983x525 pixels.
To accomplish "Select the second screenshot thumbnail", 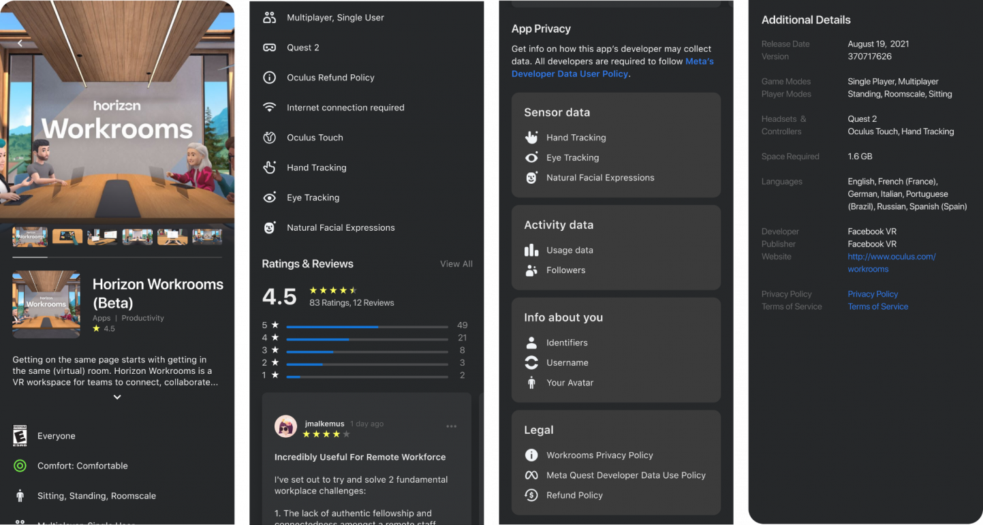I will tap(67, 236).
